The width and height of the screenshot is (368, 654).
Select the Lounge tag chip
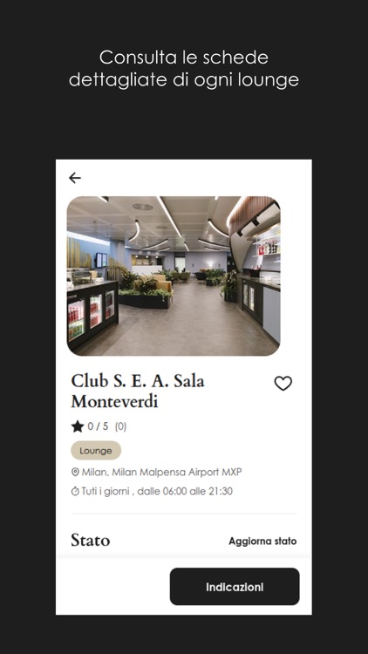click(x=96, y=451)
